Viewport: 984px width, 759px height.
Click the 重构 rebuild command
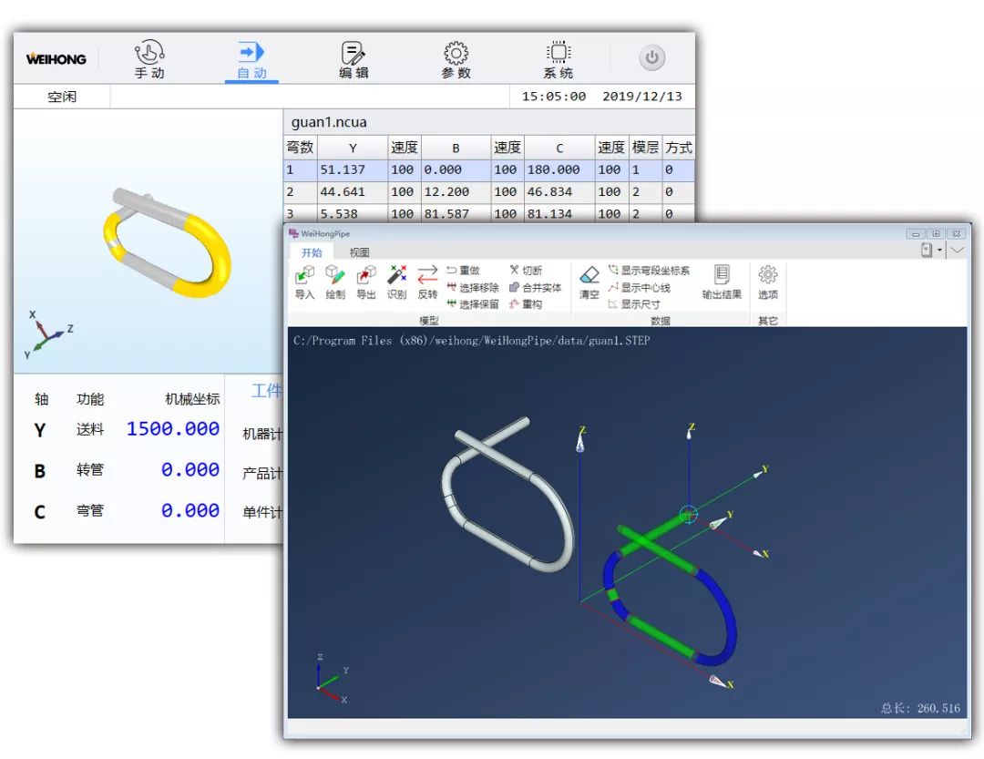click(526, 304)
